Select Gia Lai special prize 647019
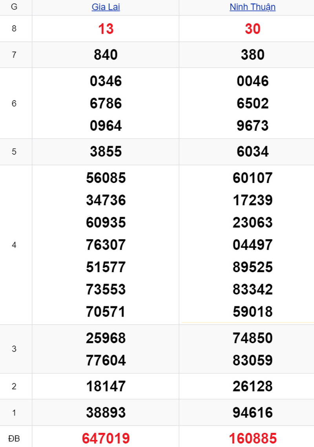 106,438
